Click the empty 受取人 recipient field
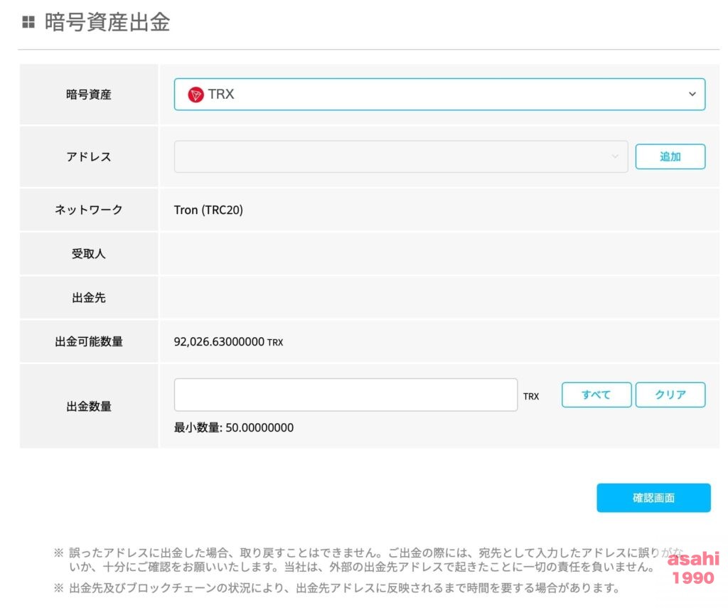This screenshot has height=608, width=728. (439, 254)
